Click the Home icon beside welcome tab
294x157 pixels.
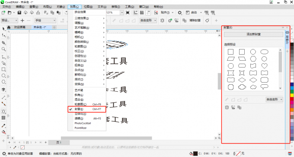coord(9,27)
